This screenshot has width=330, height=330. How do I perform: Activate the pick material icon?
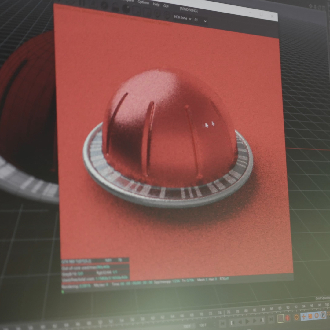point(167,15)
